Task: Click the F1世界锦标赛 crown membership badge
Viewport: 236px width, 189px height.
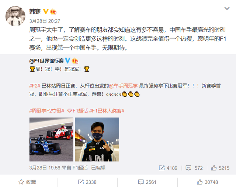Action: [75, 61]
